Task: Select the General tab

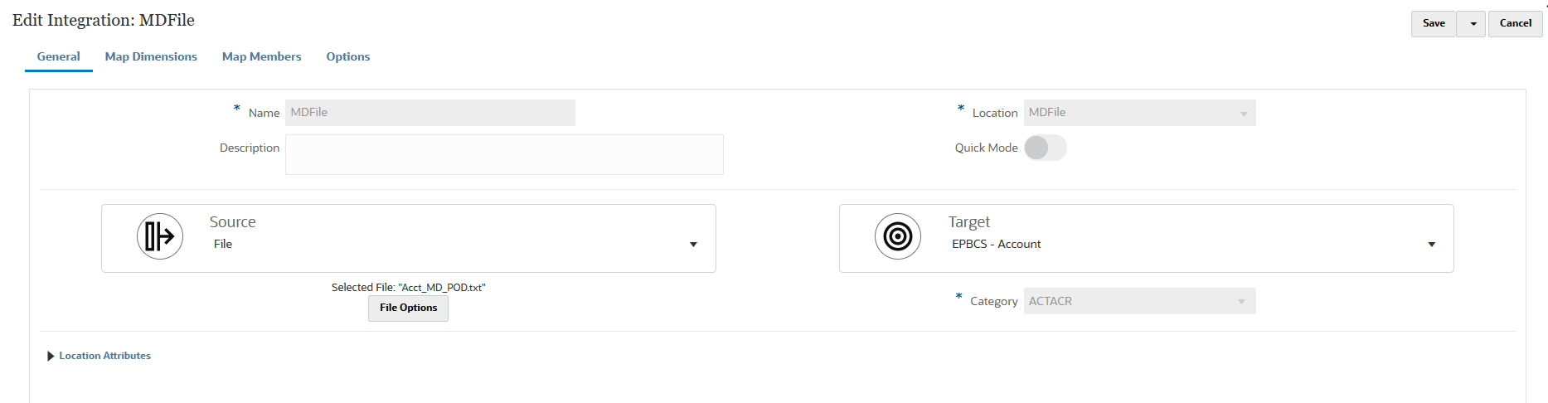Action: coord(58,56)
